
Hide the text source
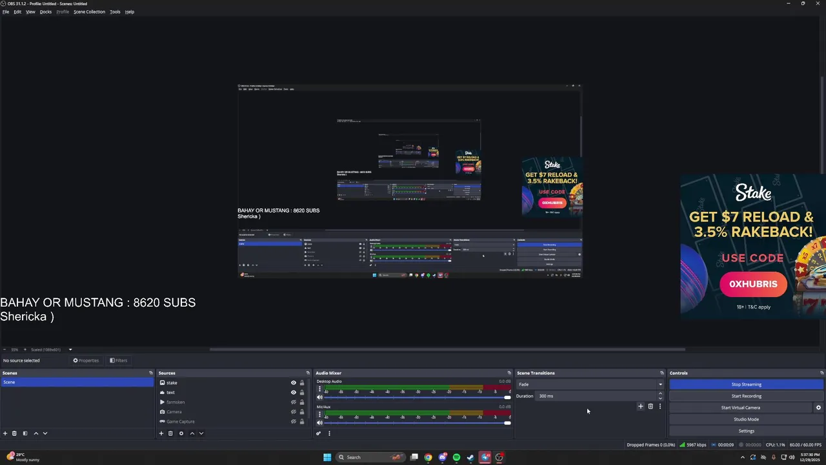coord(293,393)
